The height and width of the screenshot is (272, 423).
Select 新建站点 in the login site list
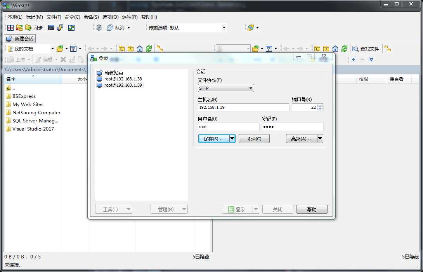point(110,73)
